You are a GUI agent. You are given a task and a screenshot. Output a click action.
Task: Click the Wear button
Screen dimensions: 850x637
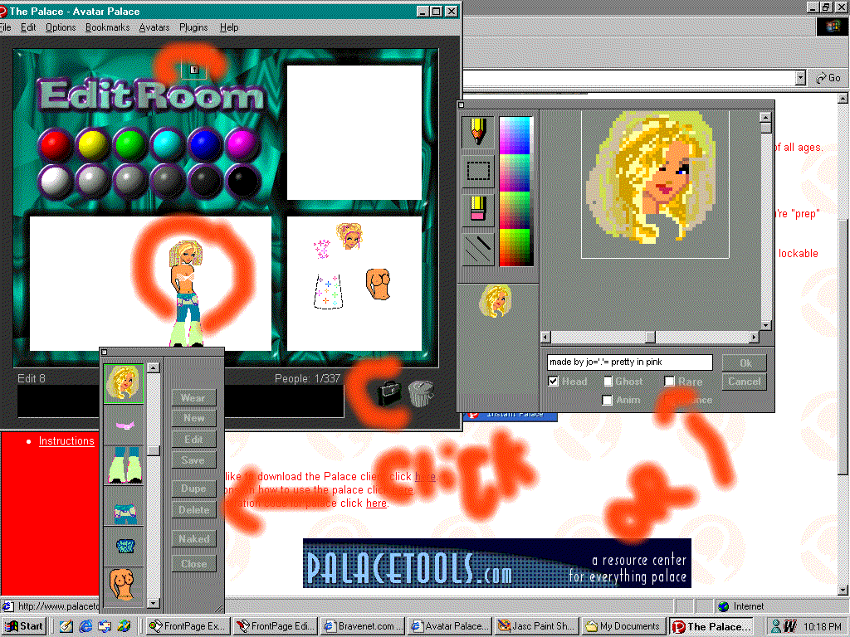[193, 397]
